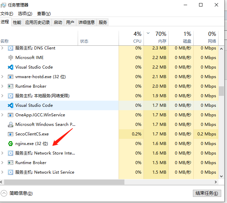The width and height of the screenshot is (227, 203).
Task: Click the 1.5 MB Runtime Broker icon
Action: [x=11, y=163]
